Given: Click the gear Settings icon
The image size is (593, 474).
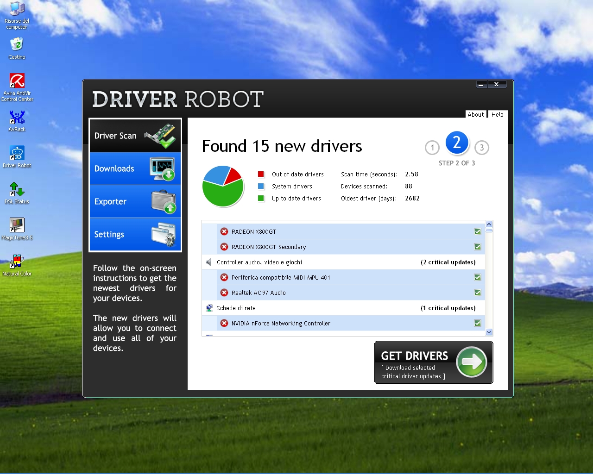Looking at the screenshot, I should (164, 235).
